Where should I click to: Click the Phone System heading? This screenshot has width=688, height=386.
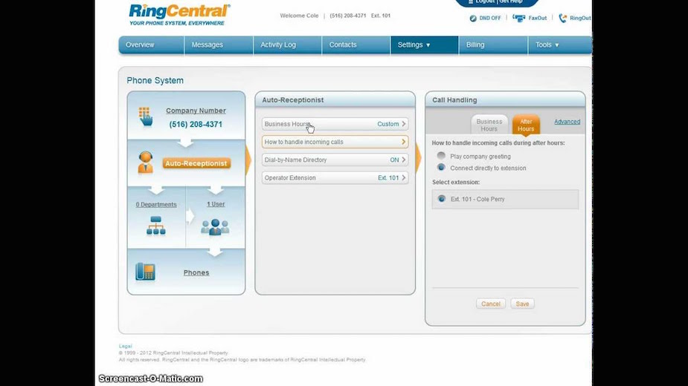pos(155,81)
